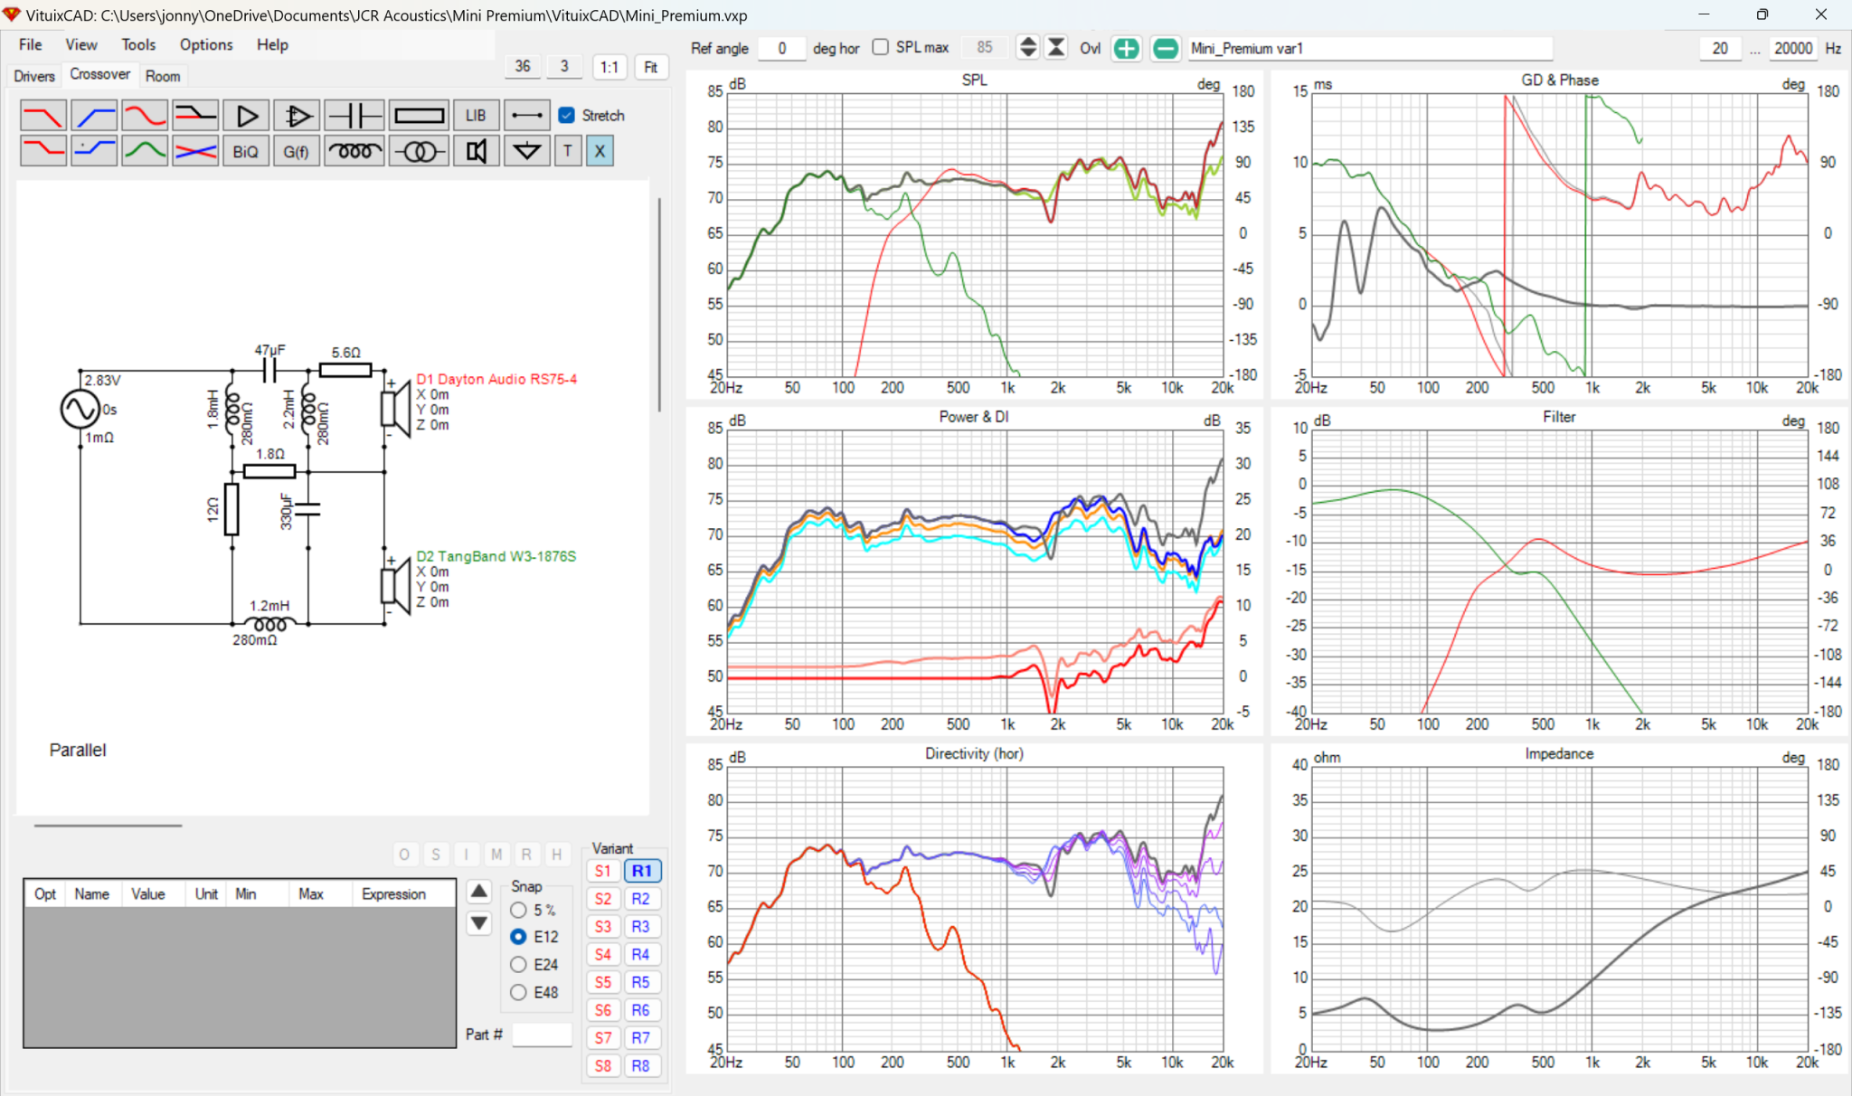1852x1096 pixels.
Task: Enable the SPL max checkbox
Action: 881,47
